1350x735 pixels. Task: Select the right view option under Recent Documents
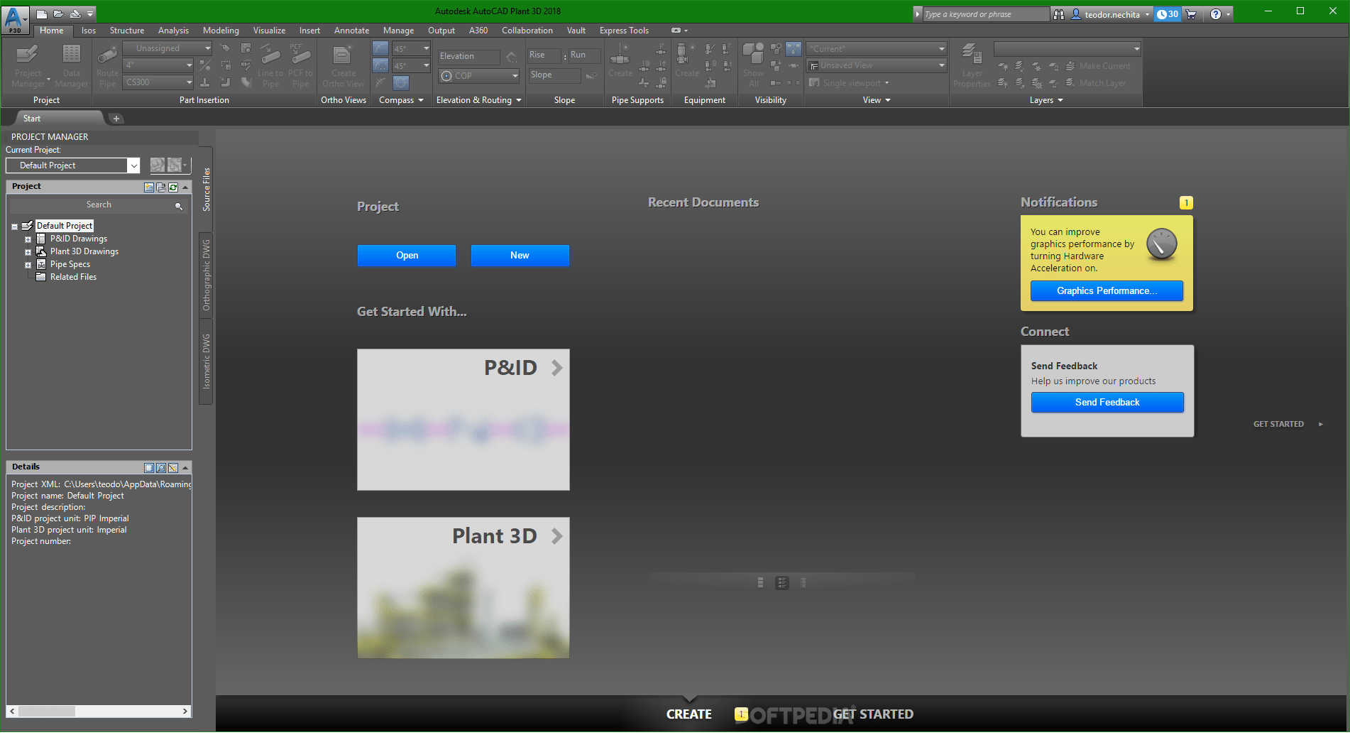tap(803, 583)
